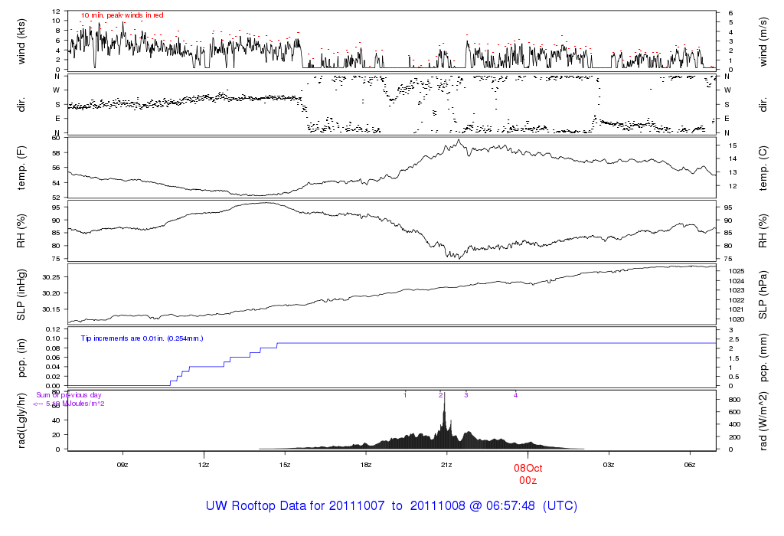Click the 'Tip increments are 0.01in. (0.254mm.)' note
Screen dimensions: 784x536
(142, 338)
